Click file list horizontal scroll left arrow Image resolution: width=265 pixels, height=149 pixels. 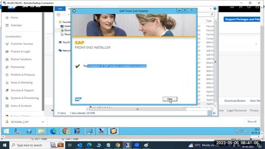coord(87,109)
